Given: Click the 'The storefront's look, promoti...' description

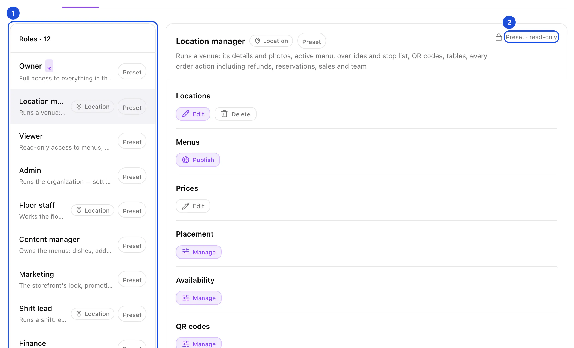Looking at the screenshot, I should [x=66, y=285].
